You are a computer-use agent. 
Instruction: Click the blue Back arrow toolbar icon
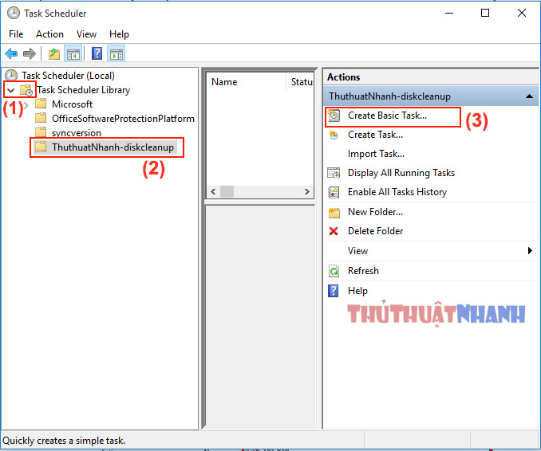pos(11,53)
